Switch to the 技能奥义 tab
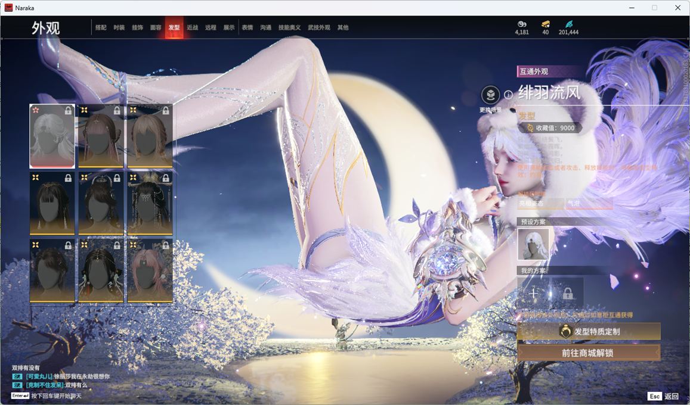This screenshot has width=690, height=405. pyautogui.click(x=290, y=27)
